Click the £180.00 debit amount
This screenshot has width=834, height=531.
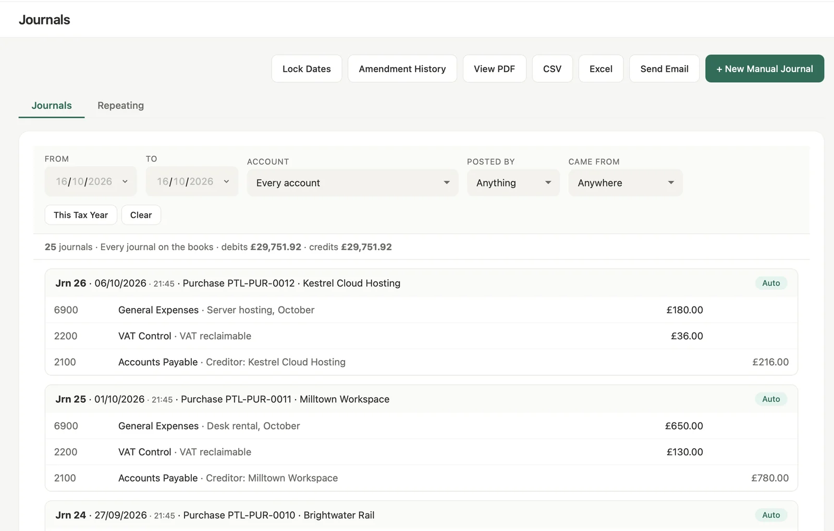click(684, 310)
